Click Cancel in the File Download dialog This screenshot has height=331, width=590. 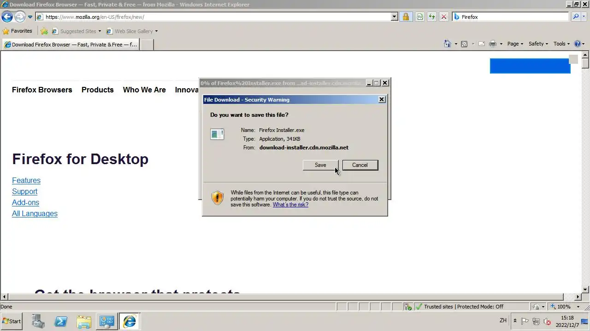coord(360,165)
